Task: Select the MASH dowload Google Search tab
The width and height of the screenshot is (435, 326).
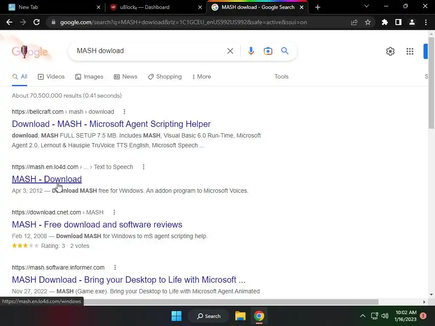Action: pos(257,7)
